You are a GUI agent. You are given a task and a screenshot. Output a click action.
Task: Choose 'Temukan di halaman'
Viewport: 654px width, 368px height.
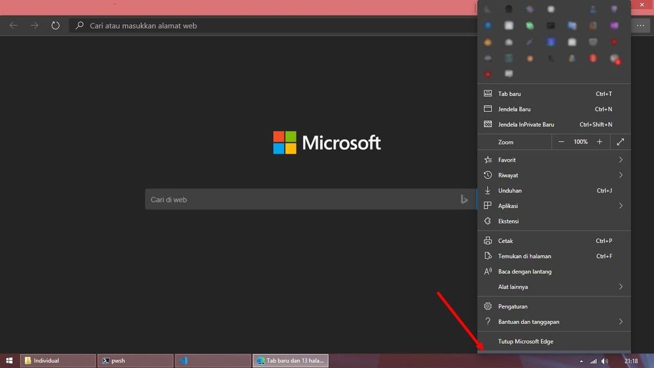point(554,256)
